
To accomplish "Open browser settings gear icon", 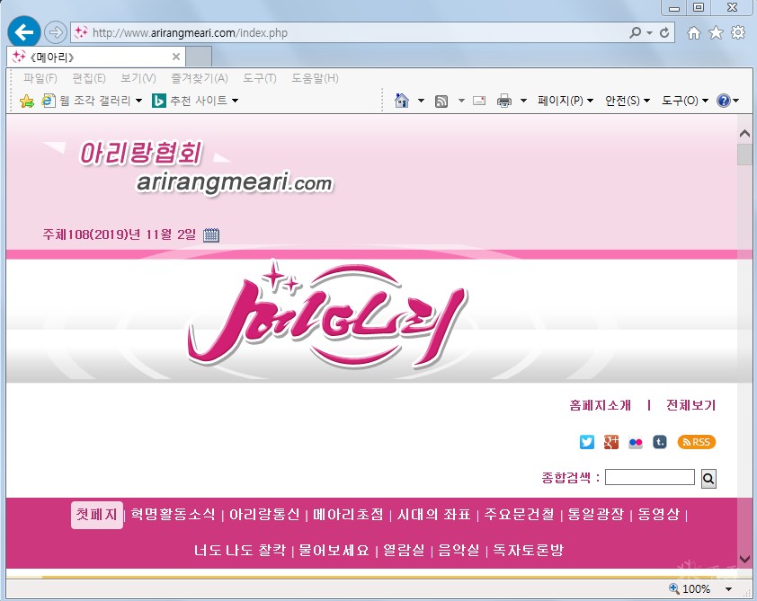I will pyautogui.click(x=738, y=32).
